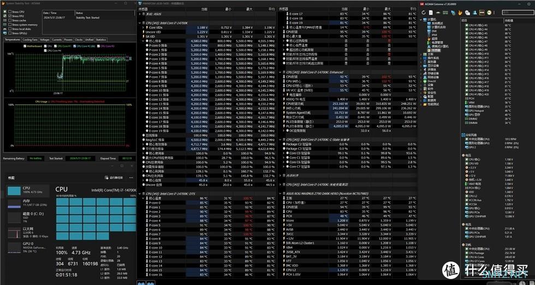Click the flame stability test icon in AIDA64 toolbar

(x=460, y=13)
